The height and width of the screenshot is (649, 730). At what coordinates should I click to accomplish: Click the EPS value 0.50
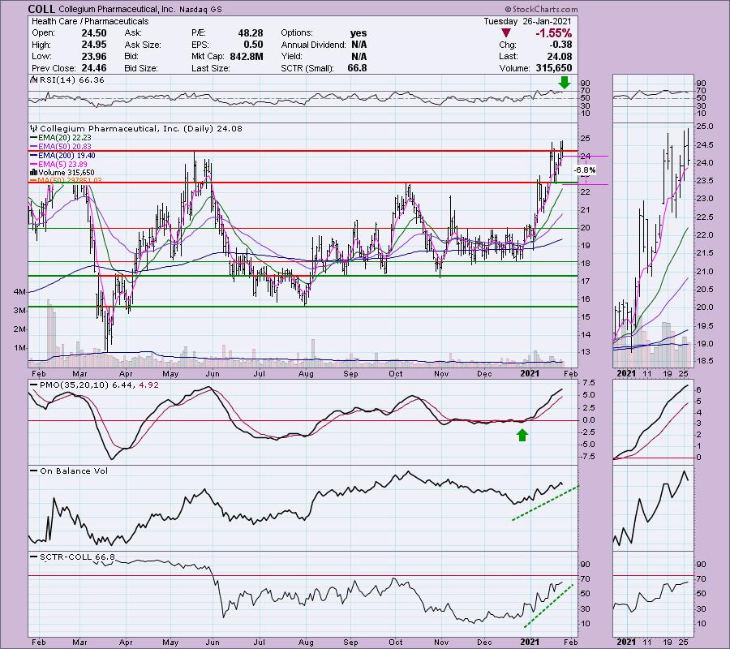[253, 45]
